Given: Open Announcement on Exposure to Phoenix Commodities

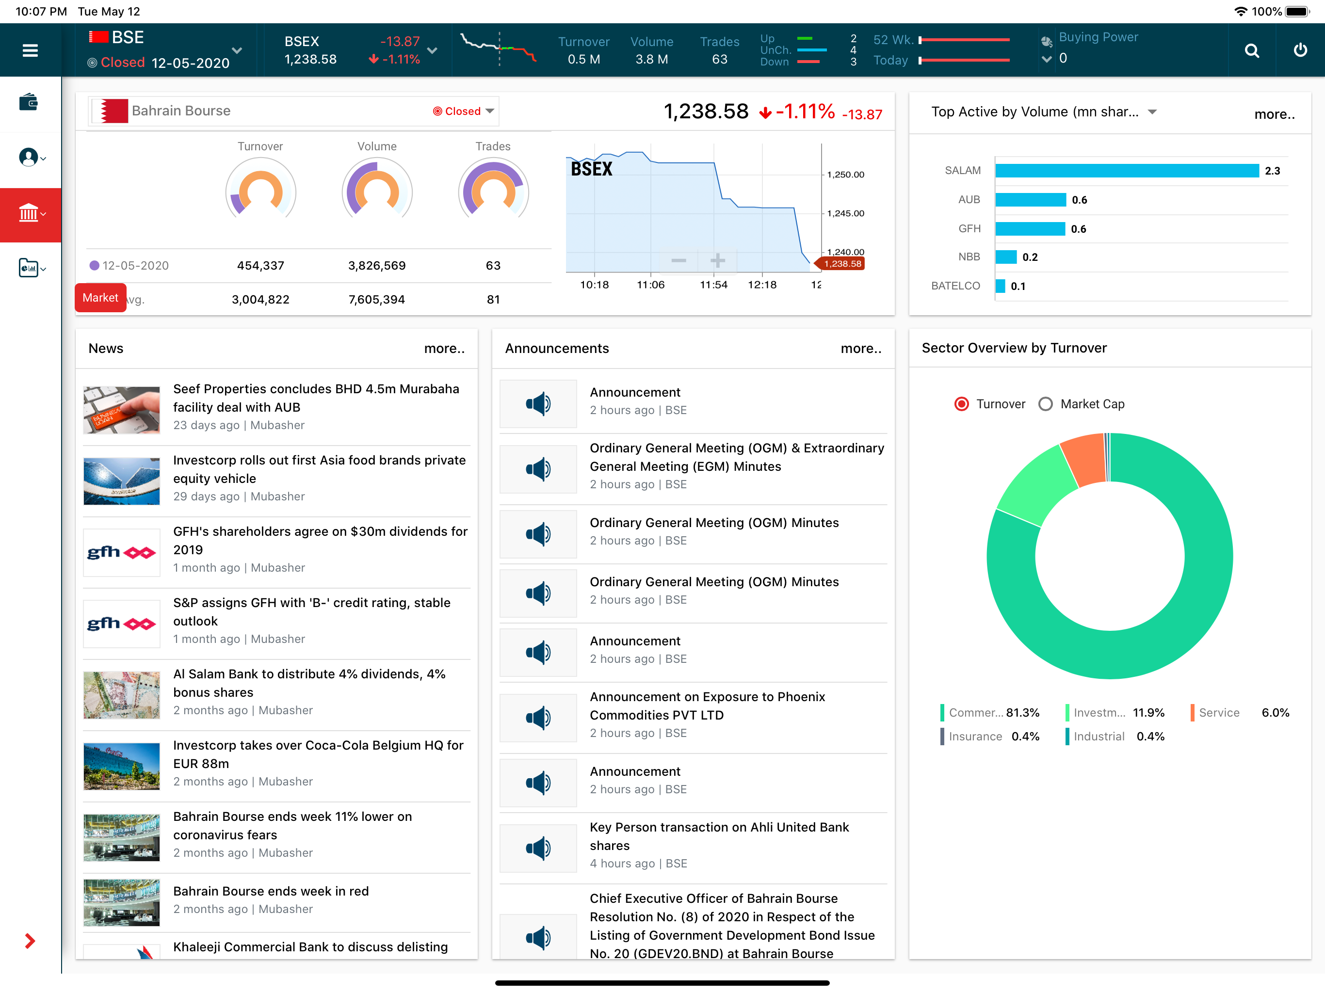Looking at the screenshot, I should (x=708, y=705).
